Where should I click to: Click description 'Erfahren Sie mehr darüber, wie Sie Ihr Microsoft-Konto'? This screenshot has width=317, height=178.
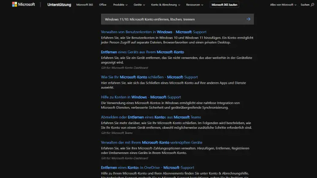tap(176, 125)
